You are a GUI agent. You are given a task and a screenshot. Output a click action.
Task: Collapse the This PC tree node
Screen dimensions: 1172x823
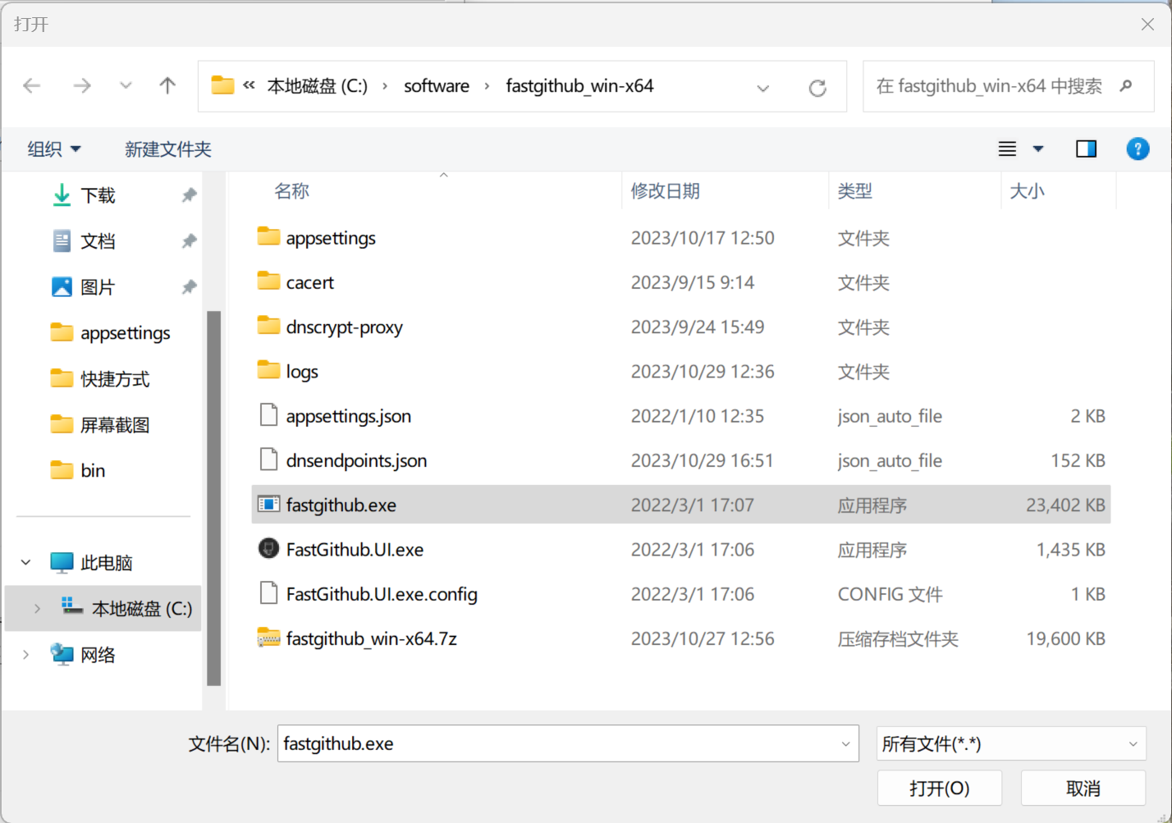(x=25, y=563)
